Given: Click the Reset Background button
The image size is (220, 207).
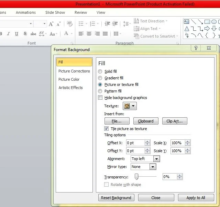Looking at the screenshot, I should click(x=116, y=198).
